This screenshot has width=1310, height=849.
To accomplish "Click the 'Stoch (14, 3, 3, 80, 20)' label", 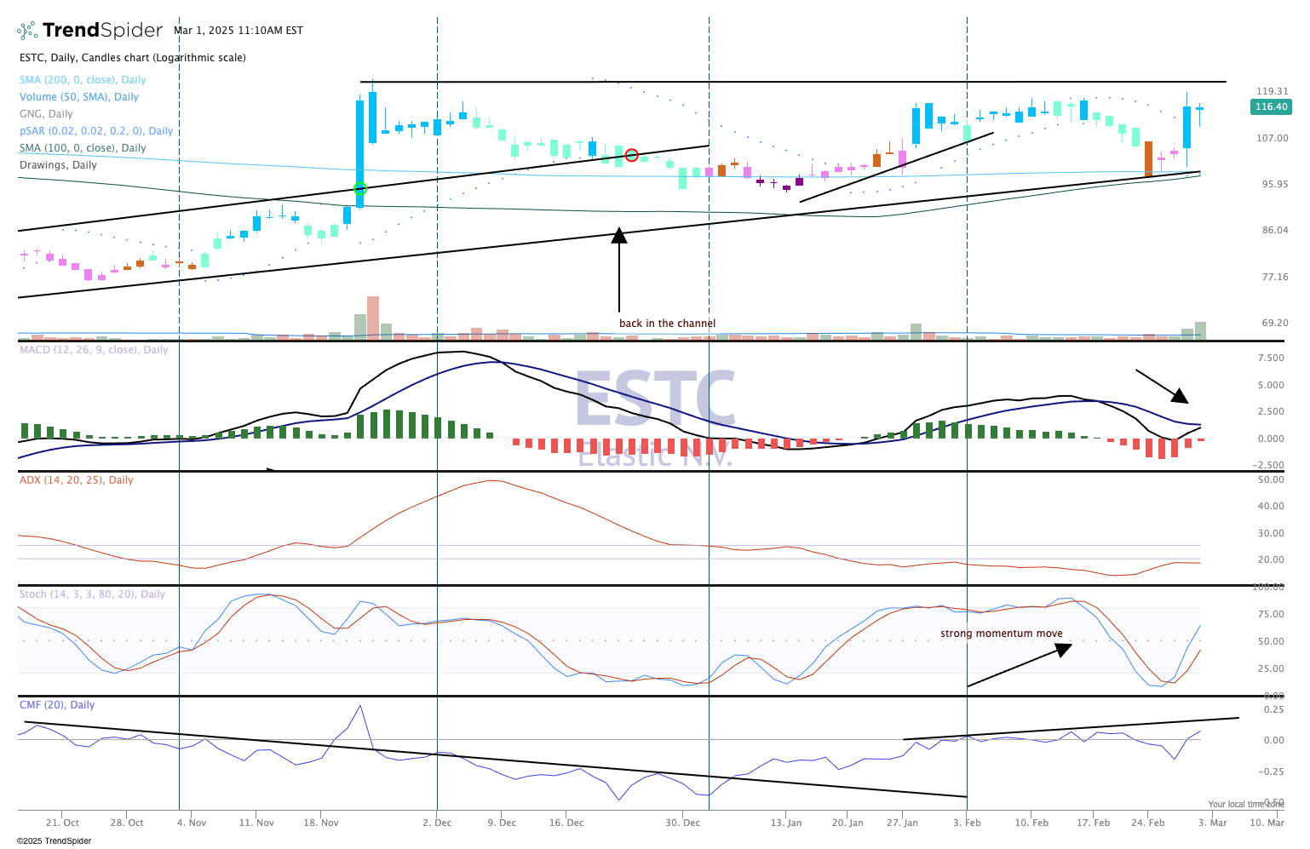I will click(x=92, y=594).
